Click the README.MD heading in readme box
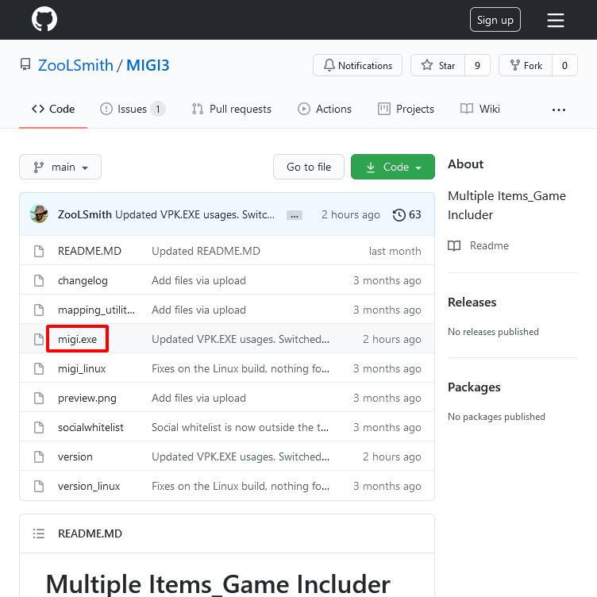 coord(90,533)
